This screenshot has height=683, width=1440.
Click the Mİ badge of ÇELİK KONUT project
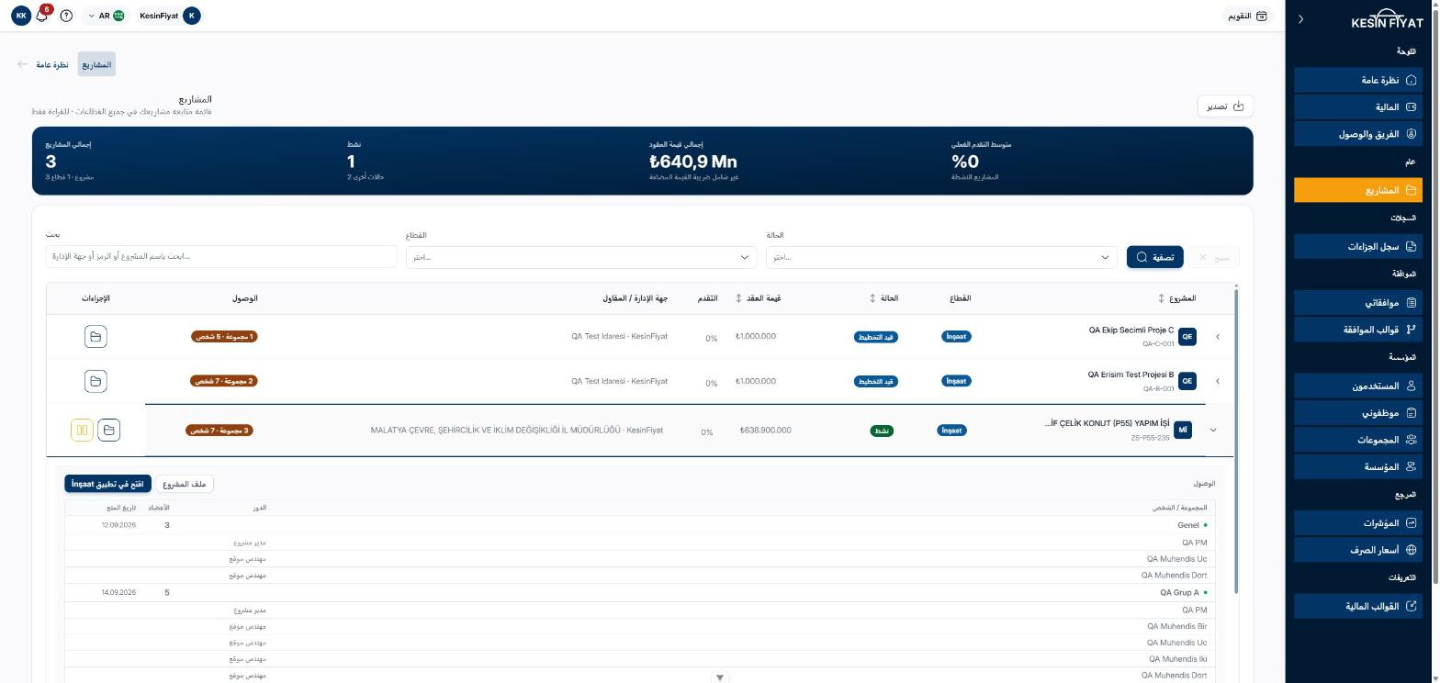click(1183, 430)
